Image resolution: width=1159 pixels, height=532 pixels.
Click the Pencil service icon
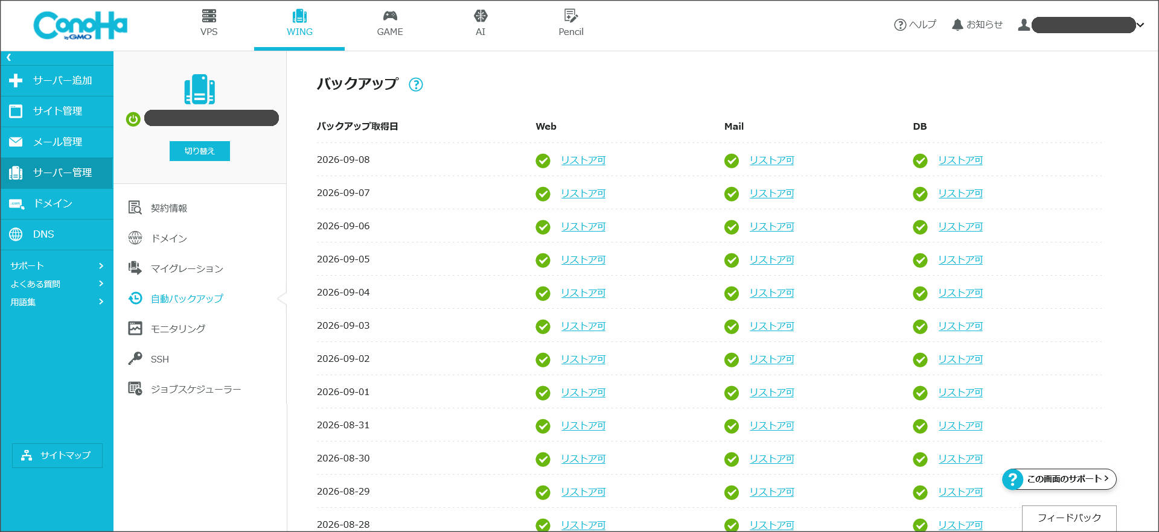(571, 16)
